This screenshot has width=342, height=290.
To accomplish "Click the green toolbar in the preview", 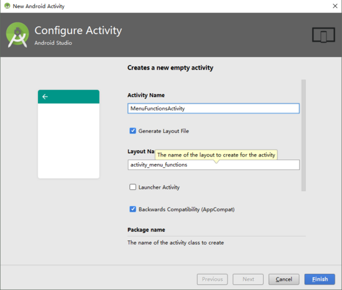I will coord(68,96).
